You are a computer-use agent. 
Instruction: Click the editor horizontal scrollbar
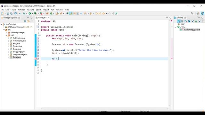[x=104, y=108]
